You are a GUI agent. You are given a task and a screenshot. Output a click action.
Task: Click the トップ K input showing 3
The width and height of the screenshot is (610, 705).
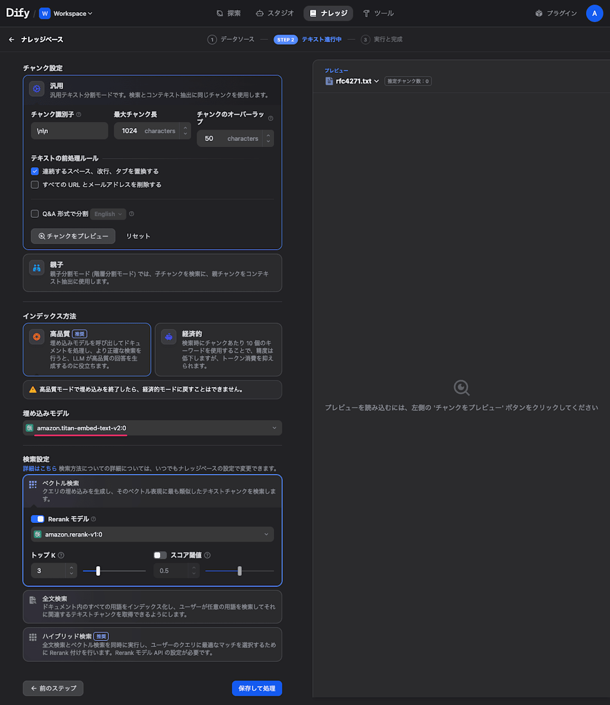[x=48, y=571]
